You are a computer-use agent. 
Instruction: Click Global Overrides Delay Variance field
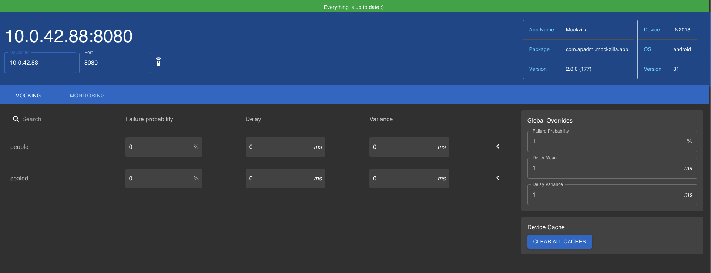click(x=607, y=195)
